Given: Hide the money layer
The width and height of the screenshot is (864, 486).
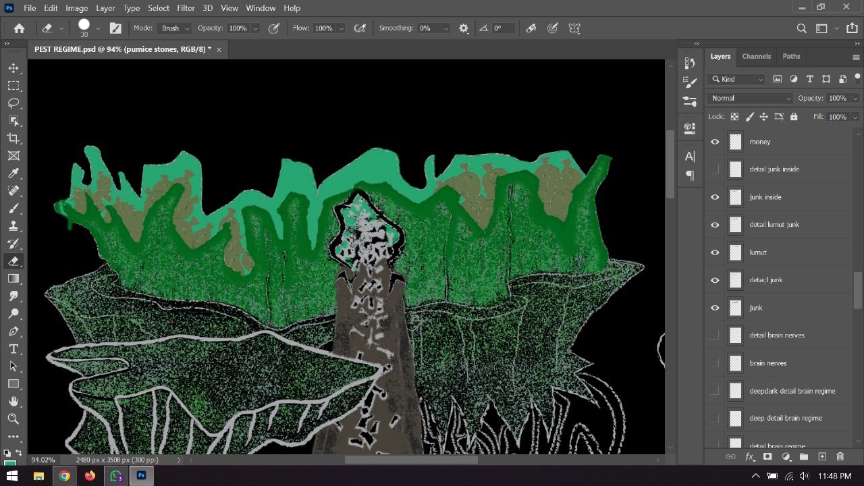Looking at the screenshot, I should point(715,142).
